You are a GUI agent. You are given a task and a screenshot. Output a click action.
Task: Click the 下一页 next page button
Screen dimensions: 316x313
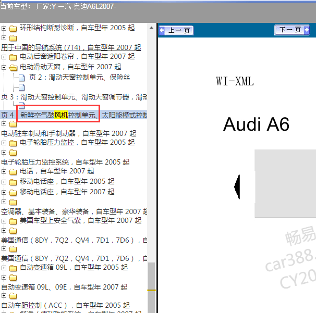coord(292,30)
